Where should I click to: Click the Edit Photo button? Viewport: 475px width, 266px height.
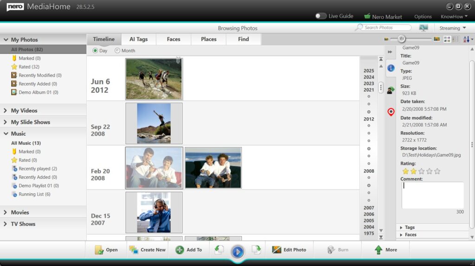(289, 250)
